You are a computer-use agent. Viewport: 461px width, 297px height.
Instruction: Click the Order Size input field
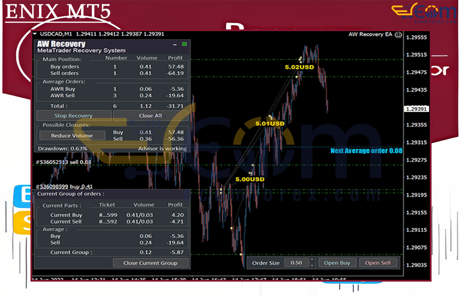pyautogui.click(x=296, y=263)
